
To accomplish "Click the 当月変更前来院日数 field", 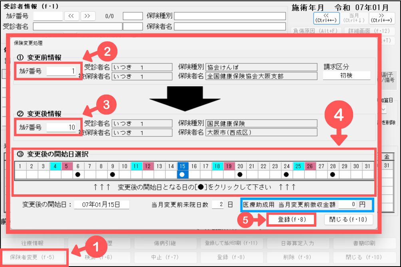I will [x=218, y=205].
